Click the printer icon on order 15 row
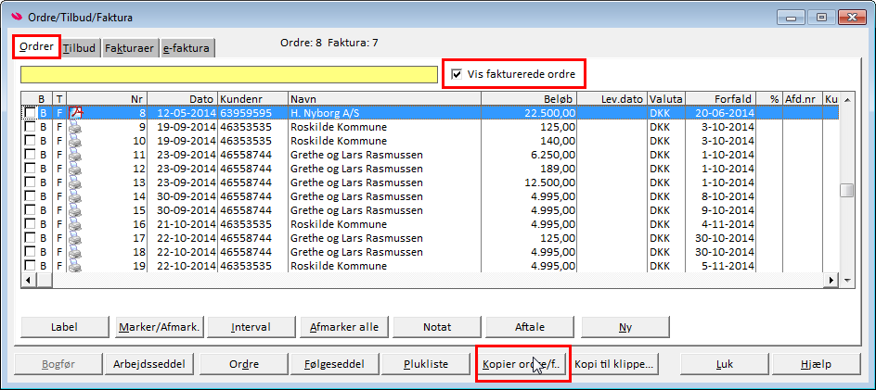This screenshot has width=876, height=390. [x=75, y=210]
